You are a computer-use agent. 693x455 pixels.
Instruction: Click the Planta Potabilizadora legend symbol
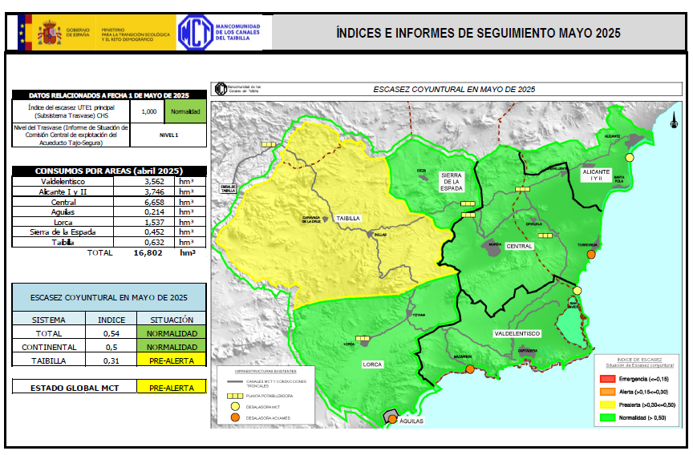233,396
